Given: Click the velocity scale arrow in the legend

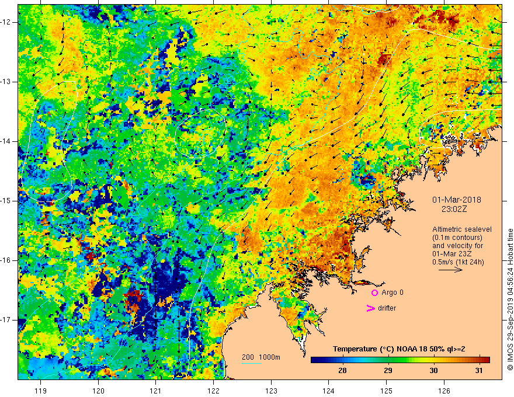Looking at the screenshot, I should point(450,270).
